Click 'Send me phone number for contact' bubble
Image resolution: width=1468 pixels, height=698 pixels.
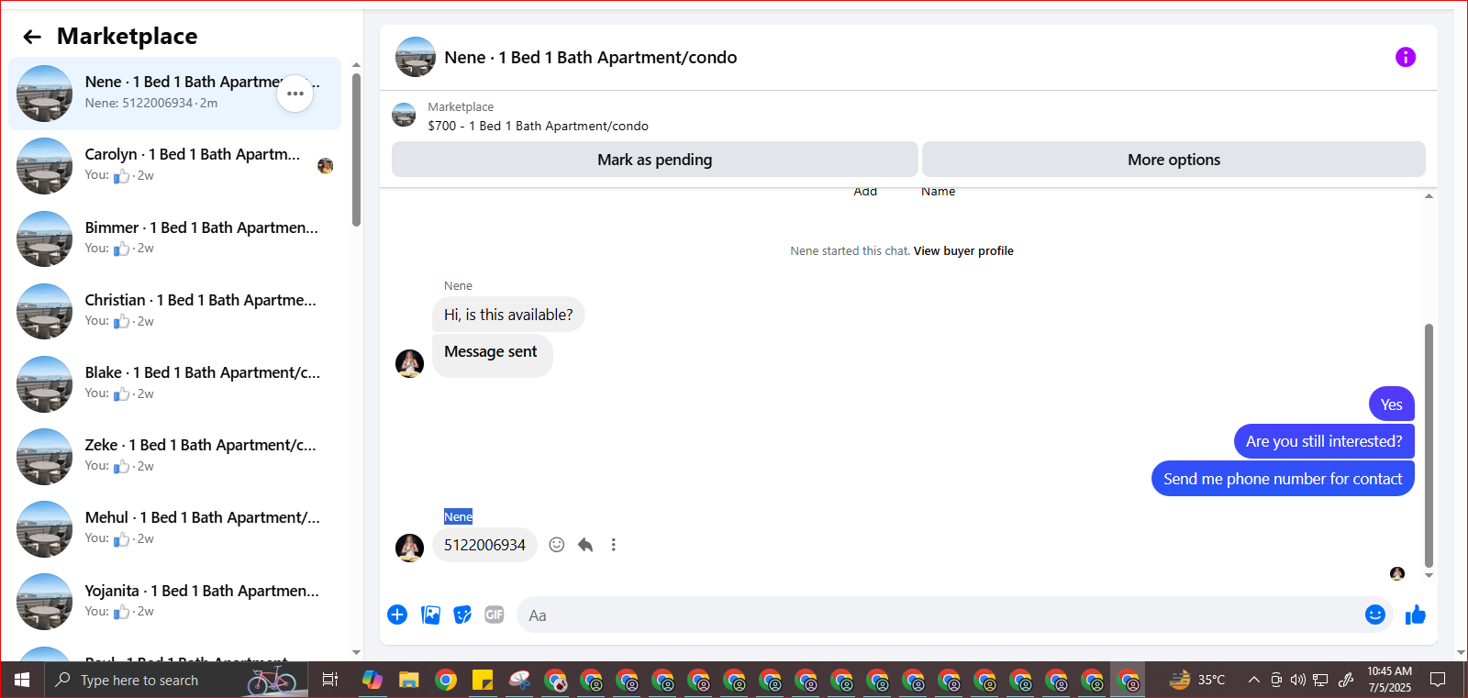pyautogui.click(x=1283, y=479)
